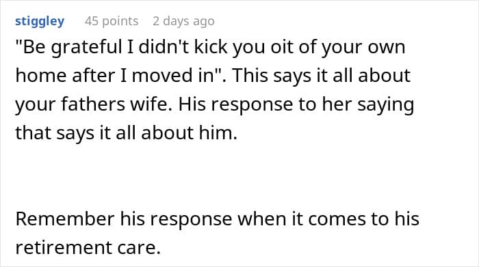Open the stiggley user profile link

coord(40,21)
